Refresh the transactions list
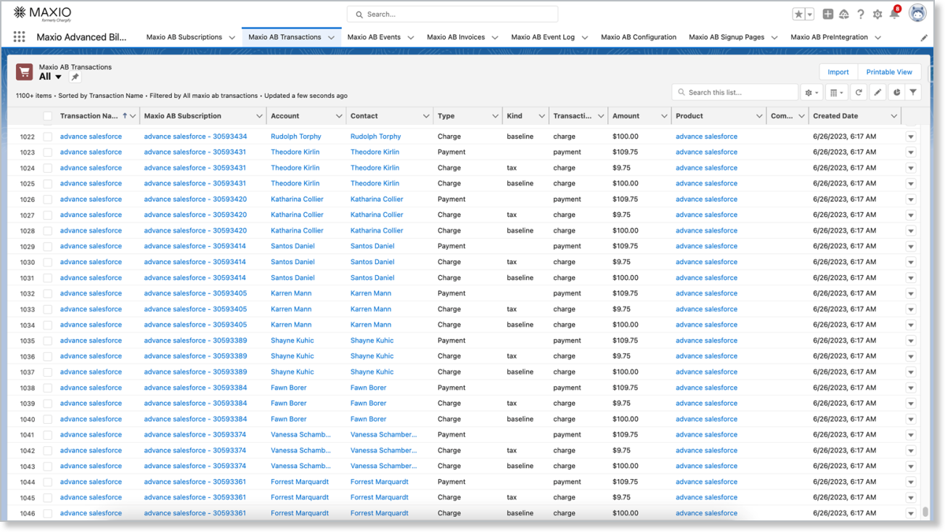This screenshot has width=945, height=532. pos(859,92)
